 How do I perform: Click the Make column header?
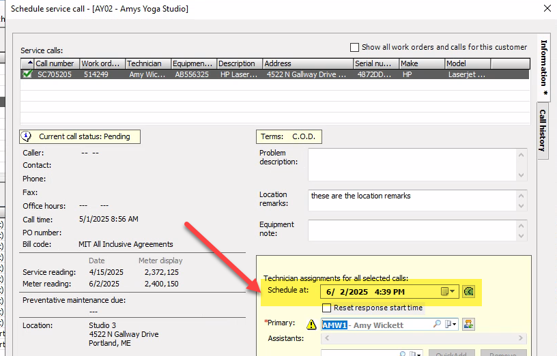point(422,63)
